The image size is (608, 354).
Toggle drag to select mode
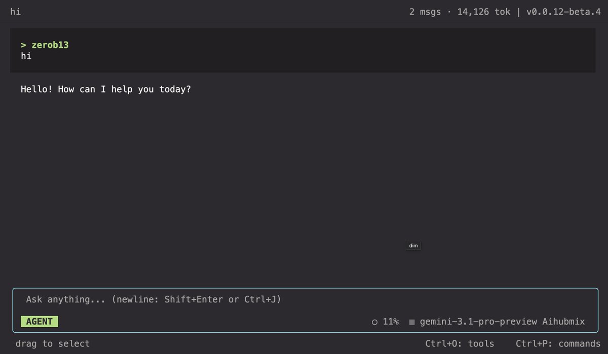click(52, 343)
